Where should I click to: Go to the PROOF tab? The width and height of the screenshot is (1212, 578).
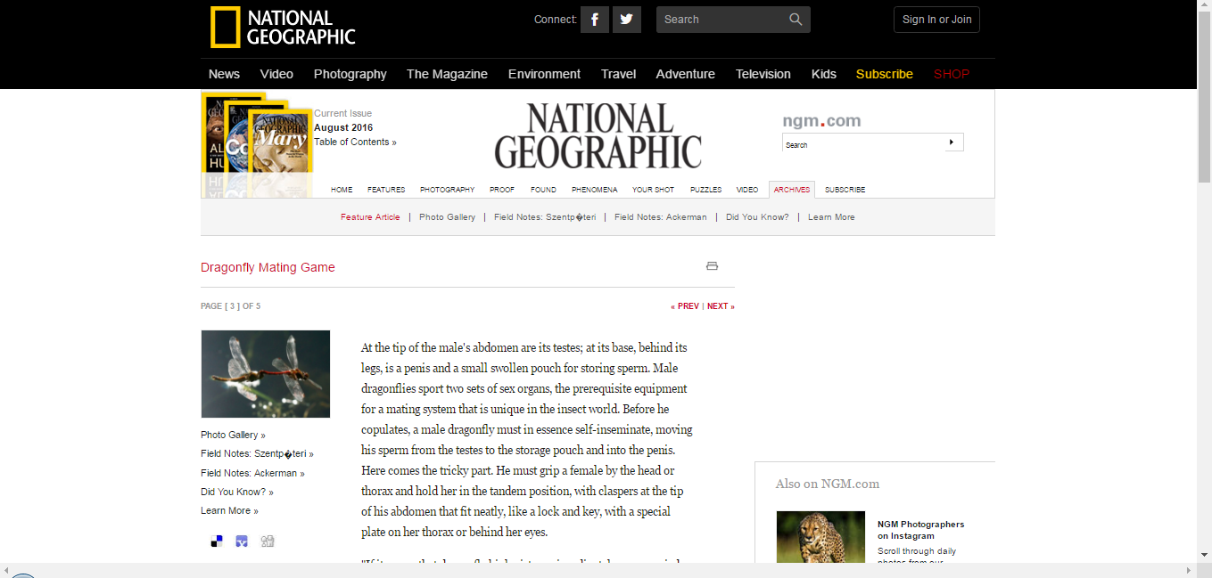click(502, 190)
